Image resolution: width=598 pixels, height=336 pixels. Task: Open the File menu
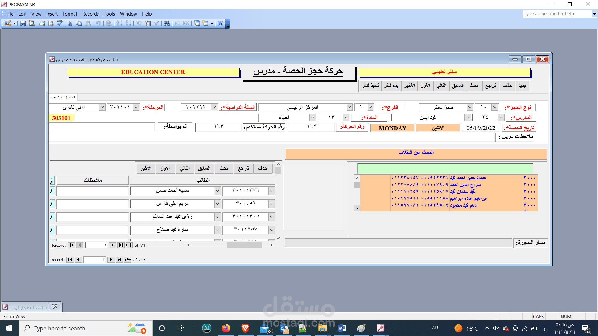[10, 14]
